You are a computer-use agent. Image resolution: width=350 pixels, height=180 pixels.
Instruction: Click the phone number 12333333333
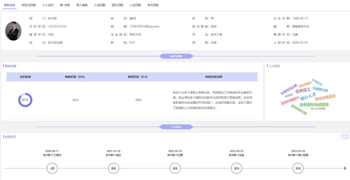click(57, 26)
